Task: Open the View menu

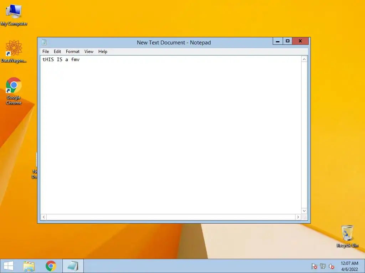Action: click(89, 52)
